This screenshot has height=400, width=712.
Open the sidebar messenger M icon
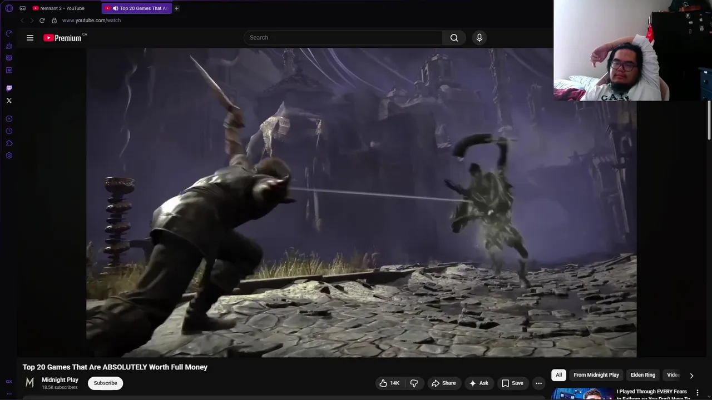(9, 70)
